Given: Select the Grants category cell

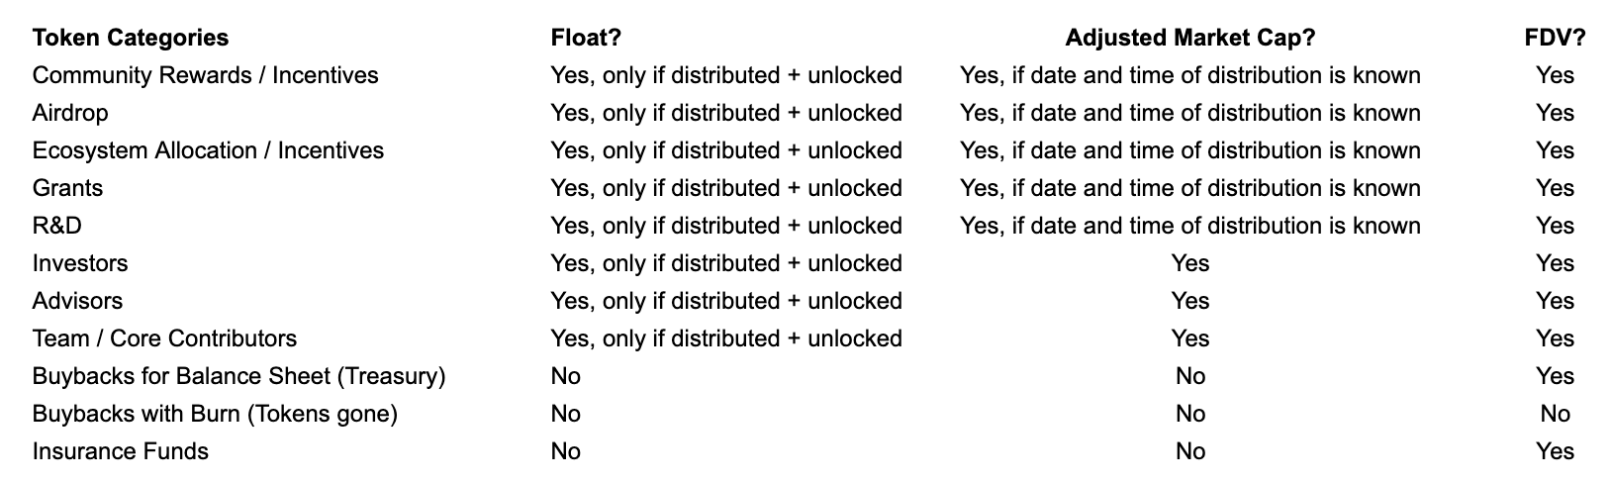Looking at the screenshot, I should [67, 188].
